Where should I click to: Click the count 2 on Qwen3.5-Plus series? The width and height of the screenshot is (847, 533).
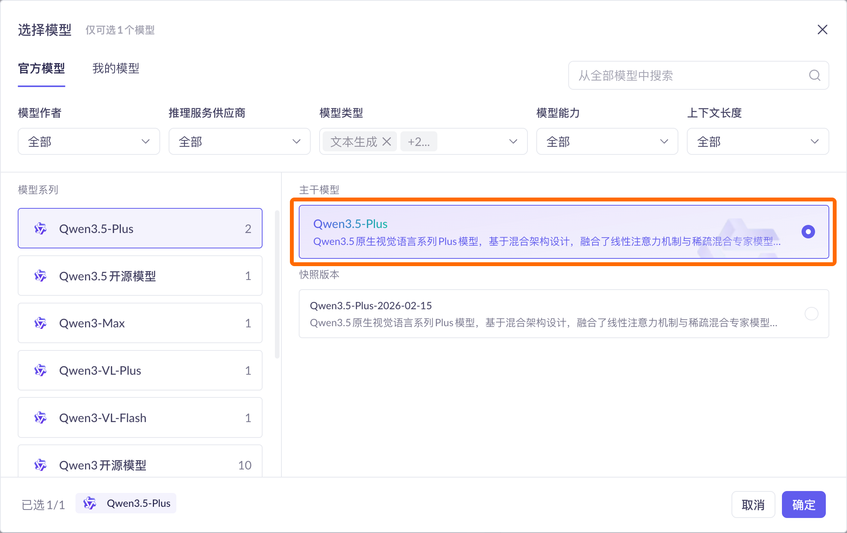(248, 229)
